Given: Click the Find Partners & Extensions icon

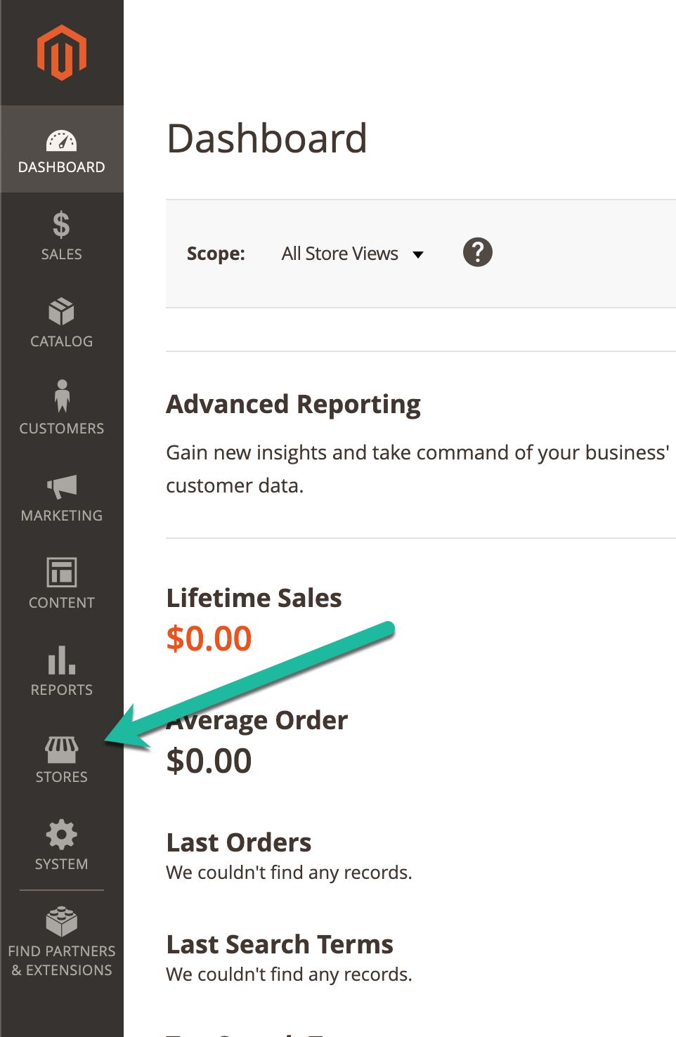Looking at the screenshot, I should pyautogui.click(x=62, y=920).
